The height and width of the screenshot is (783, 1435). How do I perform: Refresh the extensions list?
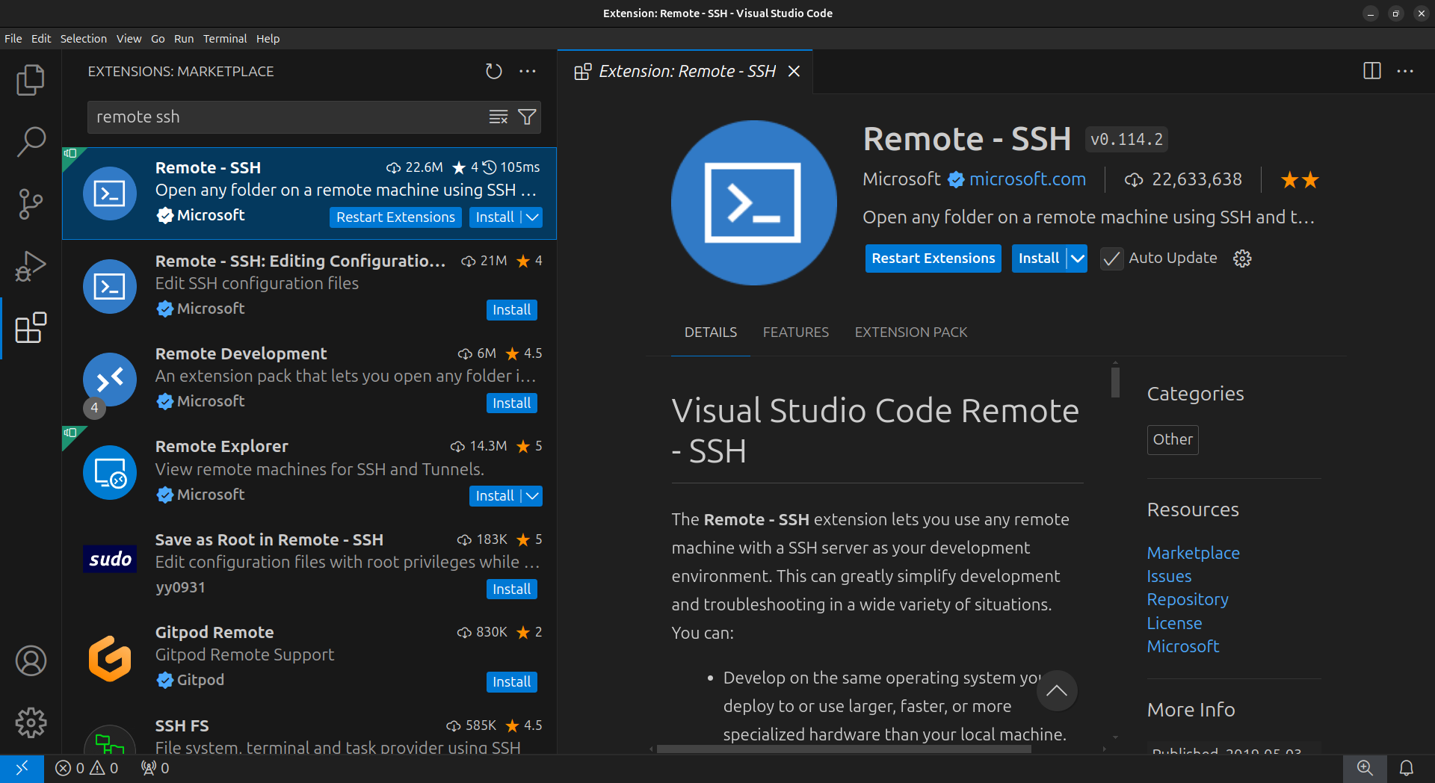493,72
